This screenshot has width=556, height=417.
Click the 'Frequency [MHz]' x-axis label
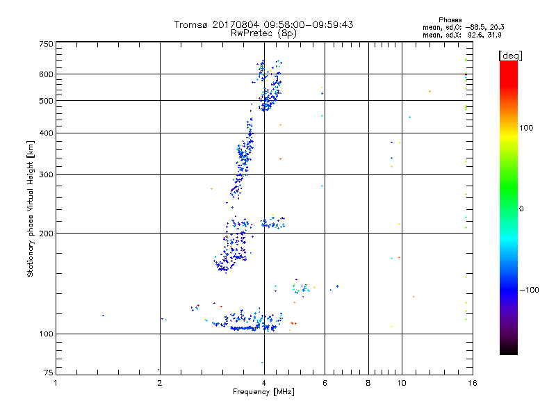pos(263,392)
